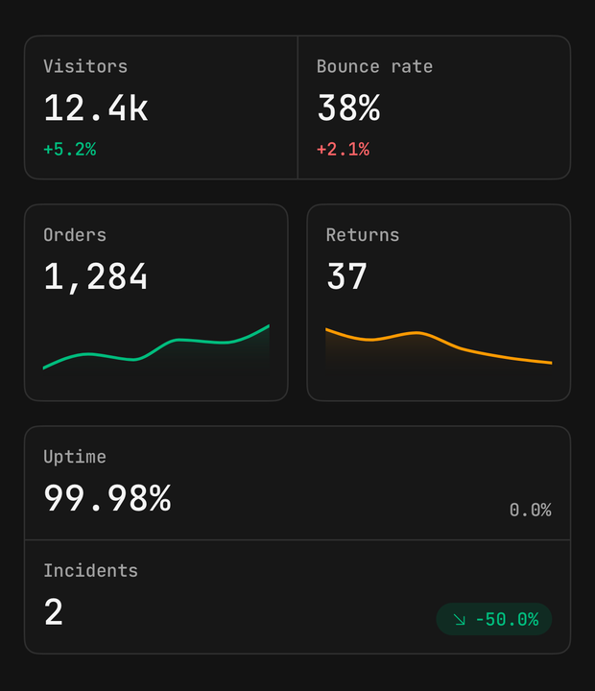Click the +5.2% visitors change
The image size is (595, 691).
pos(70,150)
